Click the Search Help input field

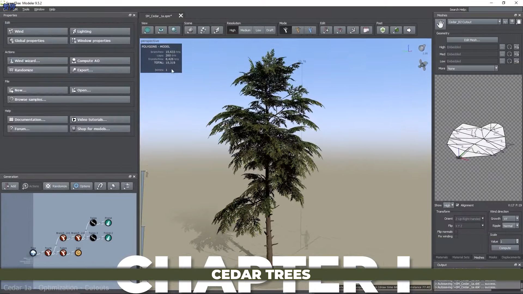pyautogui.click(x=495, y=10)
